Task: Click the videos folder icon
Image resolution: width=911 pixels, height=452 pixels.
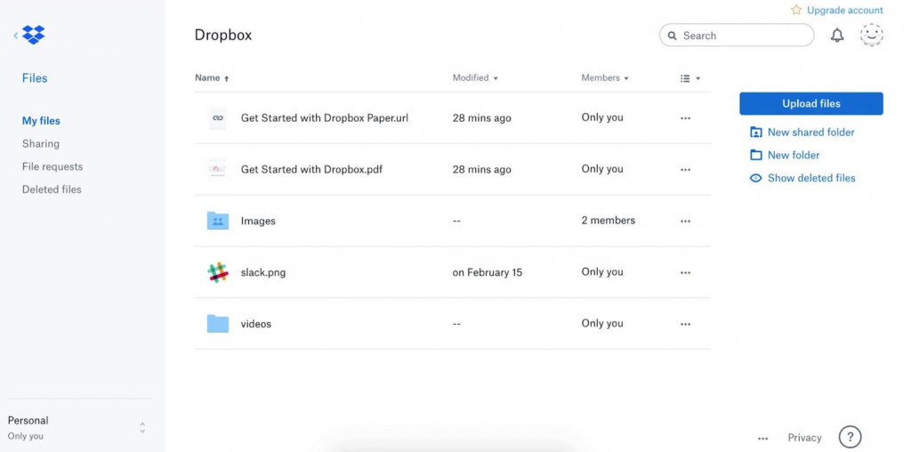Action: [x=218, y=324]
